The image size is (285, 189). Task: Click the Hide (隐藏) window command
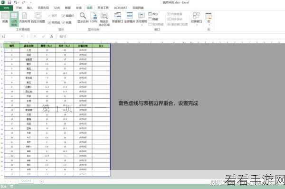pos(153,19)
